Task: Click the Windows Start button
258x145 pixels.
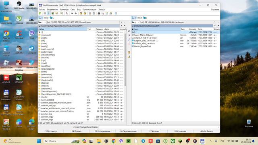Action: [39, 141]
